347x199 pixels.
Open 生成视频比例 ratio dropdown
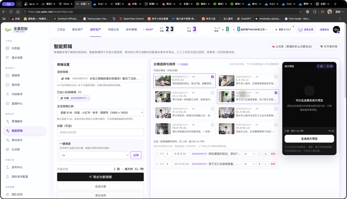(x=100, y=112)
